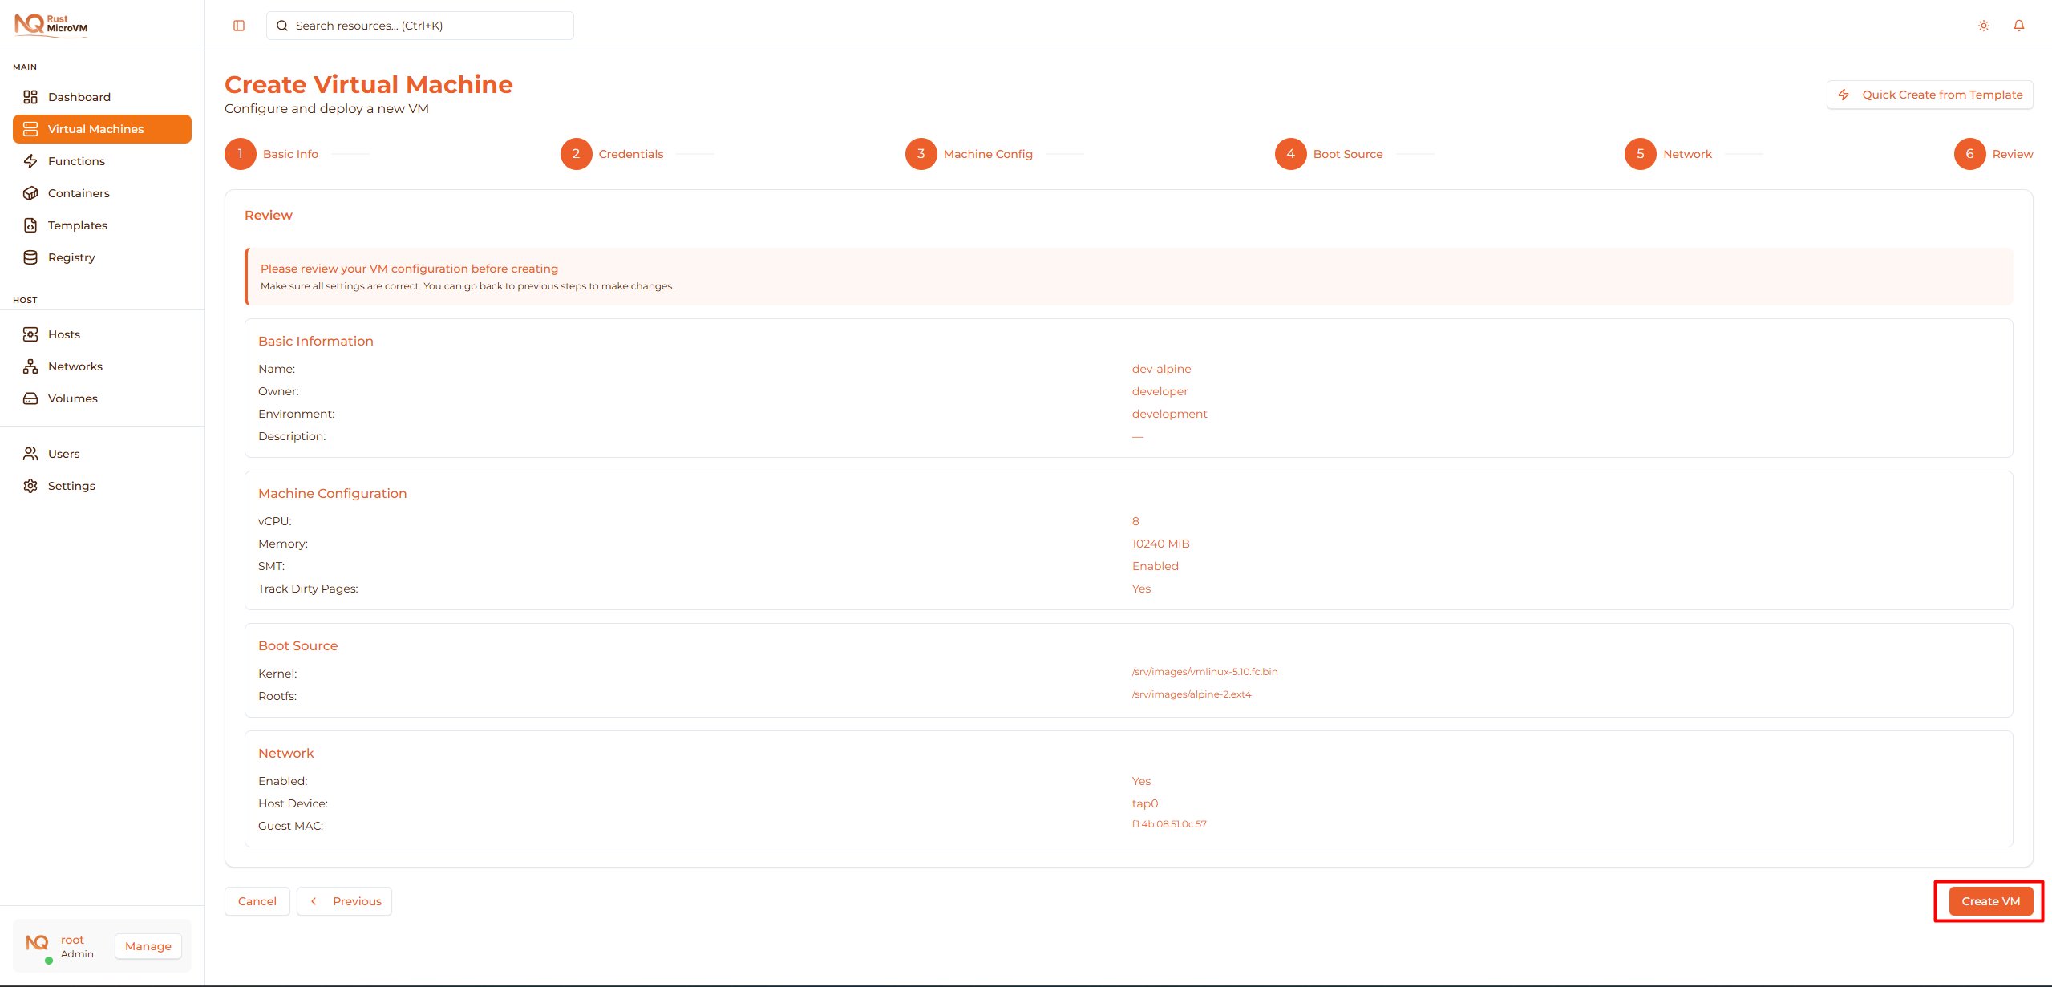The height and width of the screenshot is (987, 2052).
Task: Open Quick Create from Template
Action: [1929, 94]
